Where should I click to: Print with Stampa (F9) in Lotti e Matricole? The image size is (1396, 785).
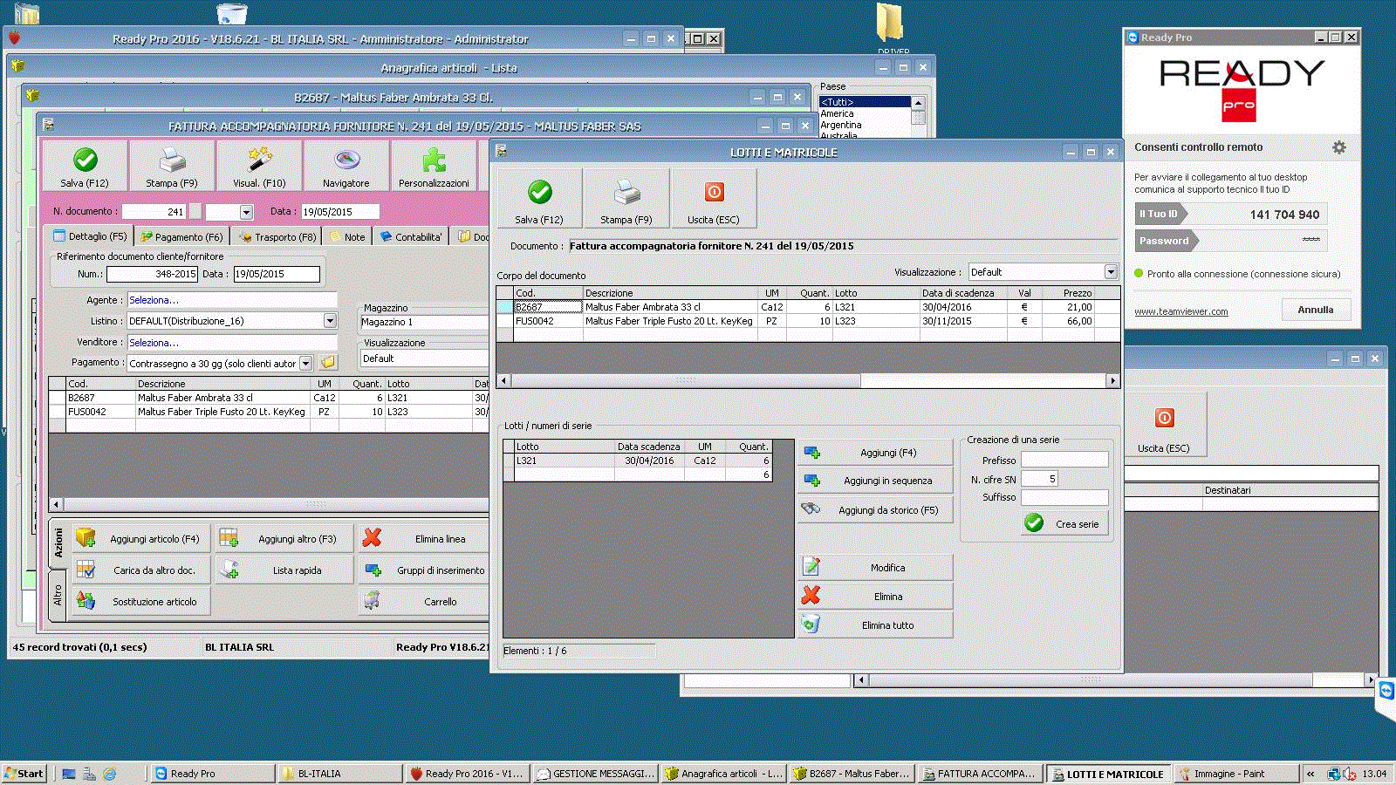(x=626, y=199)
